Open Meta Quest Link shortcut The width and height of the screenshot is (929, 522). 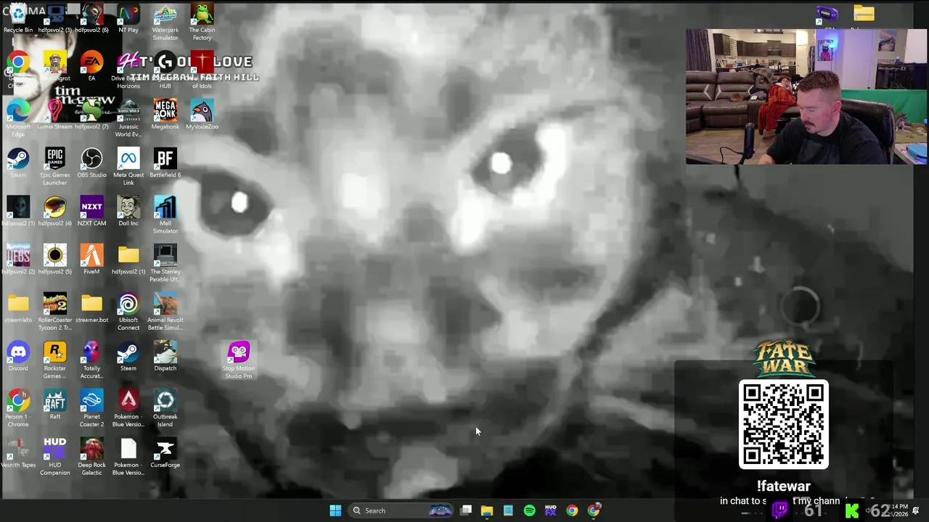click(x=128, y=167)
